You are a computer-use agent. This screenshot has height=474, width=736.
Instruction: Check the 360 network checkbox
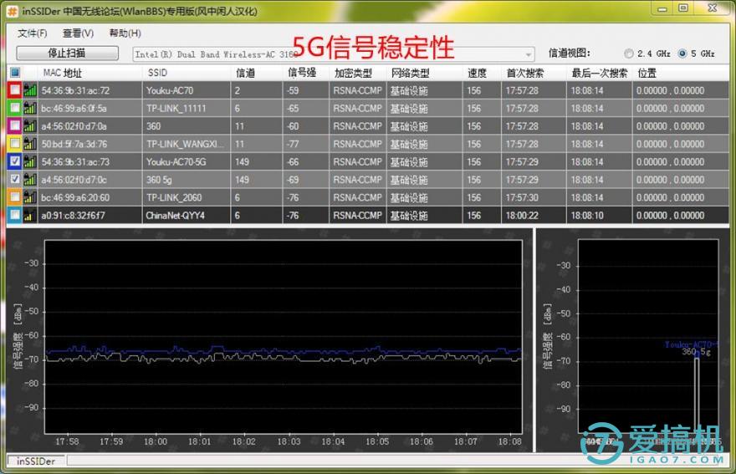(15, 125)
